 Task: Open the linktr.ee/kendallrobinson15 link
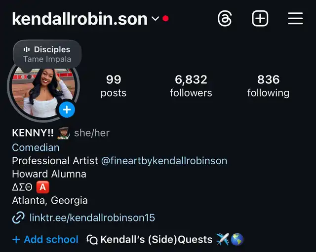92,218
